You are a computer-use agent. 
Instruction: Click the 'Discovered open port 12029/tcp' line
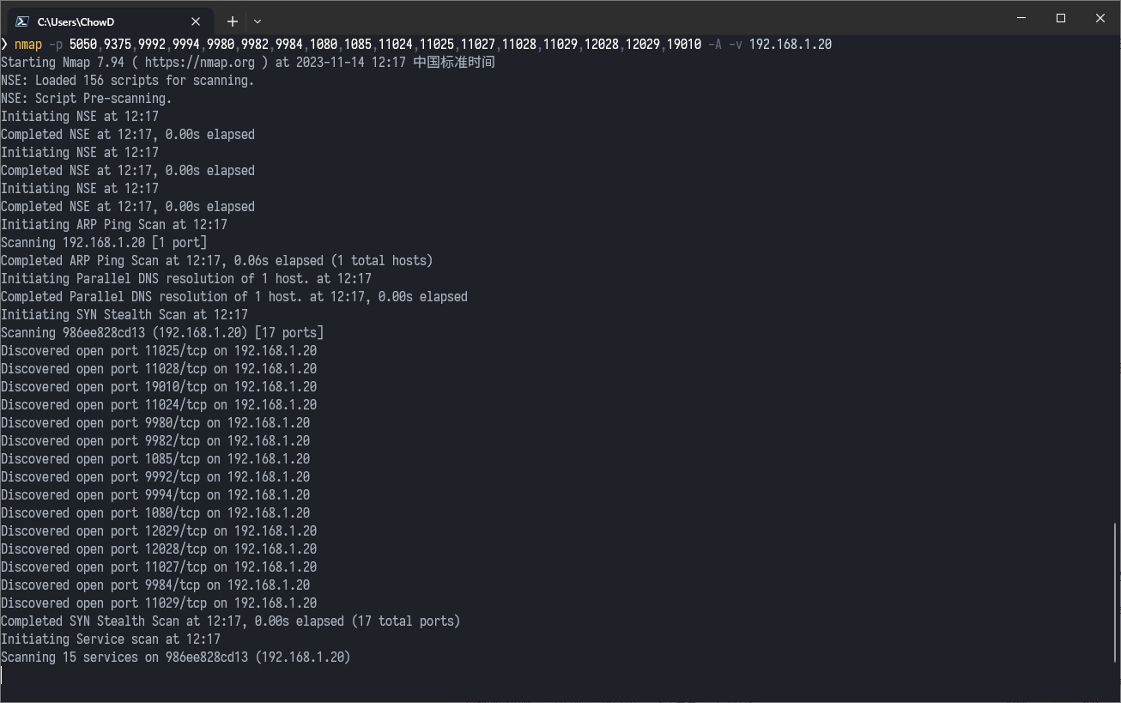tap(159, 530)
